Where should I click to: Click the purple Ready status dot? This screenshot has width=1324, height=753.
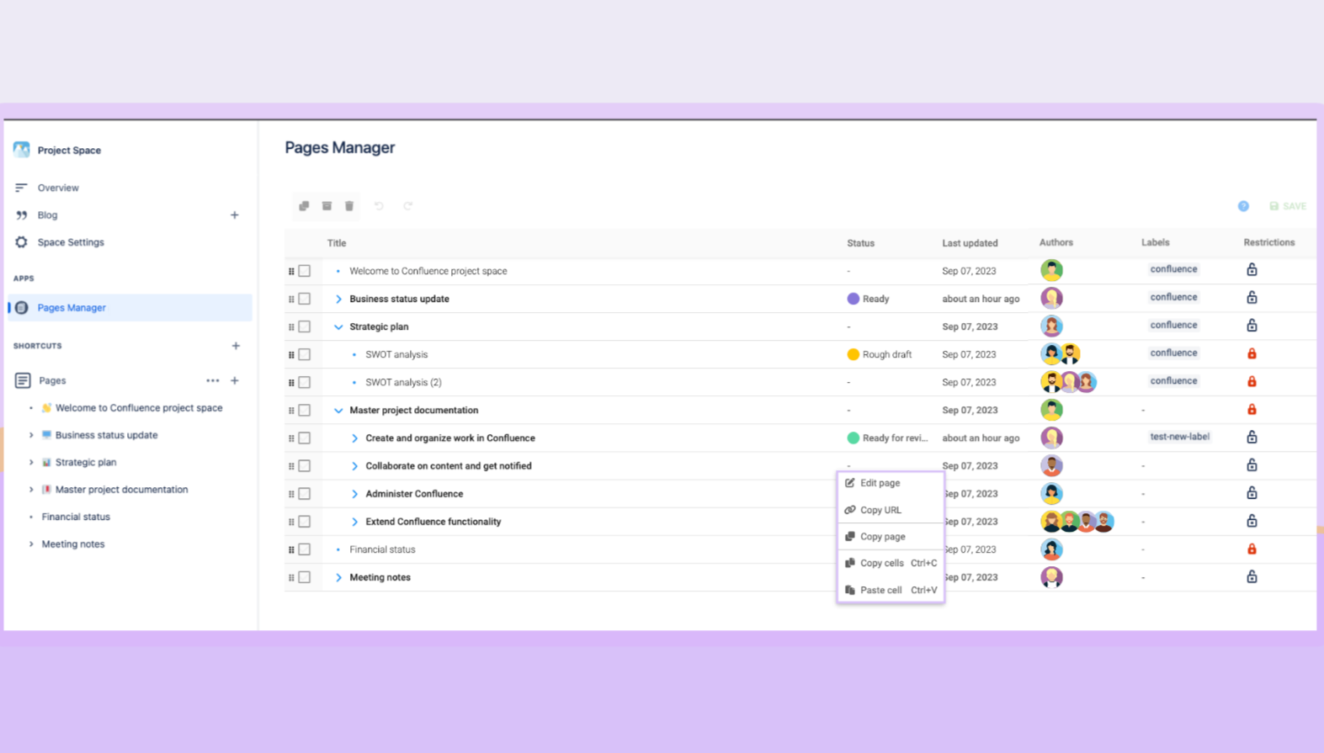853,299
